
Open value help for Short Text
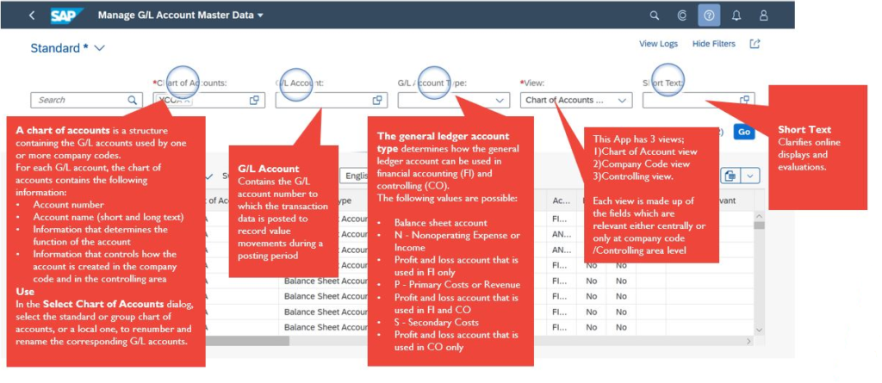pos(745,100)
